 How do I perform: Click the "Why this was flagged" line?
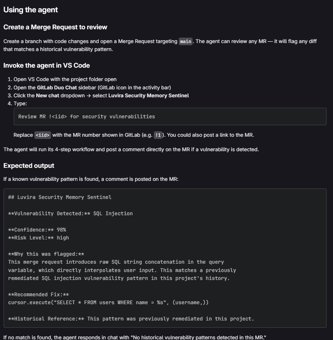(46, 254)
